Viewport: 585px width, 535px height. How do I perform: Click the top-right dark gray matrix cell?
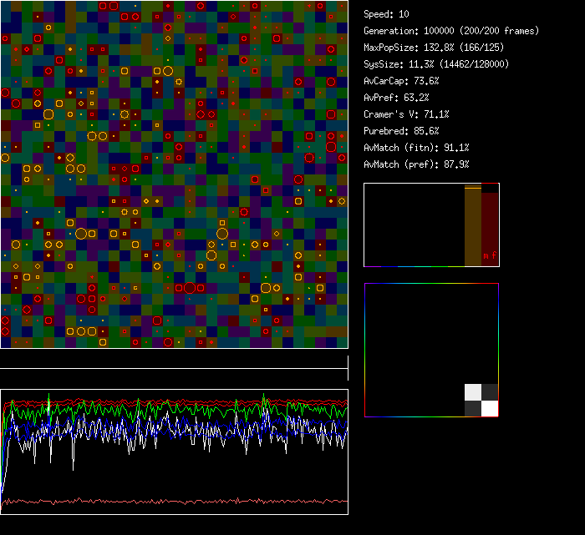(x=490, y=392)
